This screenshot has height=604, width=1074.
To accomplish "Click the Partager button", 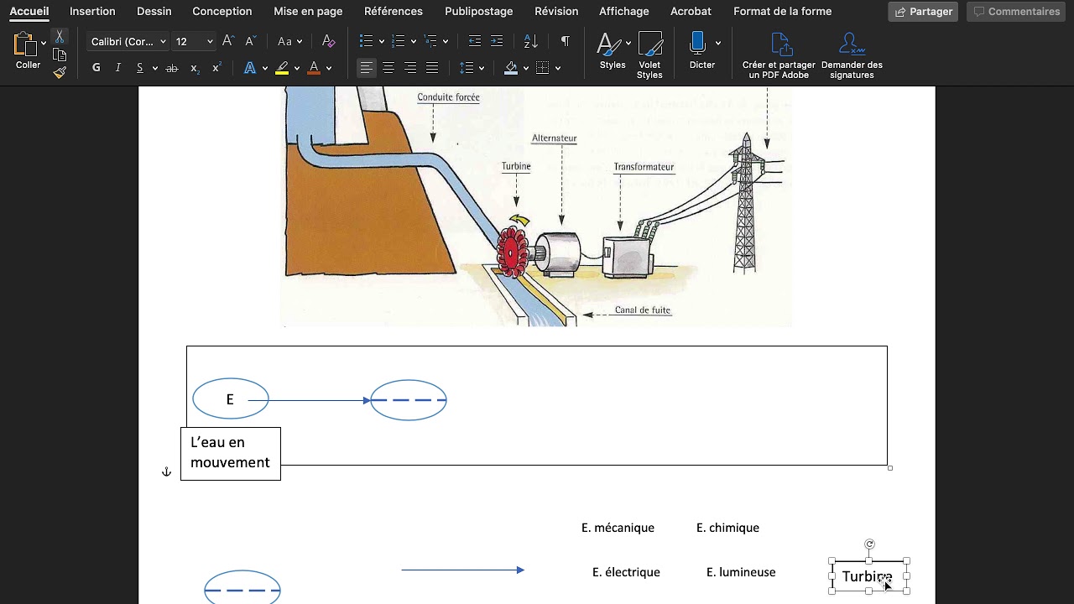I will pyautogui.click(x=923, y=12).
